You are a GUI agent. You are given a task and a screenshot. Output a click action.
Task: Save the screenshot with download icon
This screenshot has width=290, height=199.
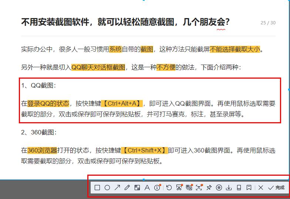click(x=229, y=188)
